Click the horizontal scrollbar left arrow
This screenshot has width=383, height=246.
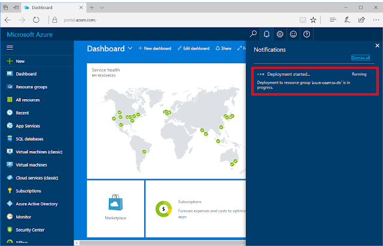[77, 242]
